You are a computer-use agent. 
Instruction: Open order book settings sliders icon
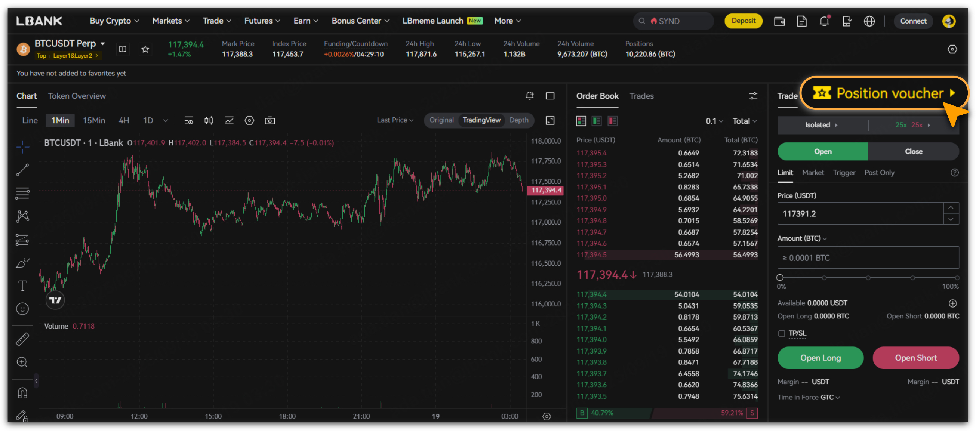coord(753,96)
